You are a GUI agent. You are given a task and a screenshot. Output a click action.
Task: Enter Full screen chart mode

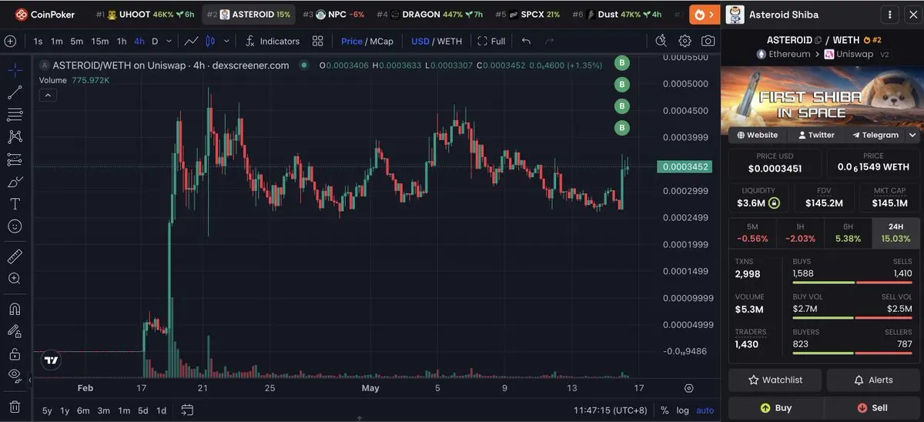coord(492,41)
